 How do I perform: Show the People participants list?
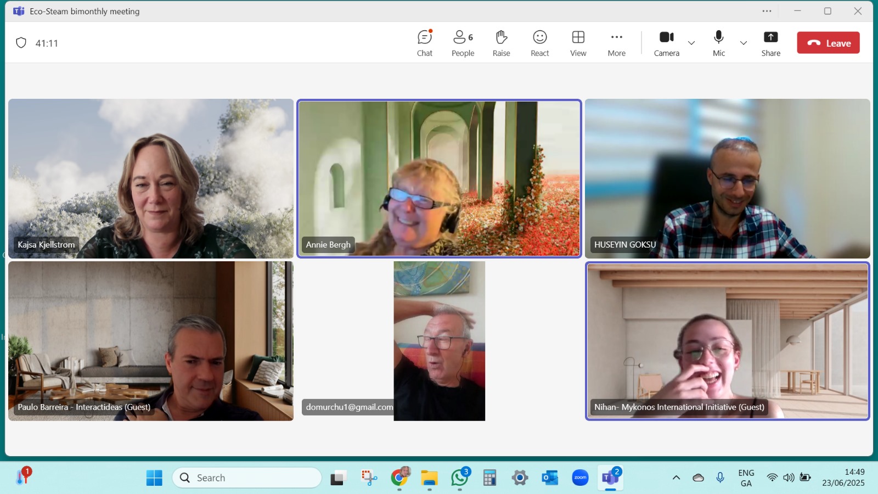(x=463, y=43)
